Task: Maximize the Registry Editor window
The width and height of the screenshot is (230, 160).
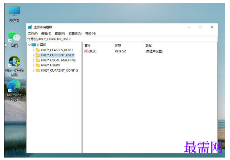Action: tap(200, 27)
